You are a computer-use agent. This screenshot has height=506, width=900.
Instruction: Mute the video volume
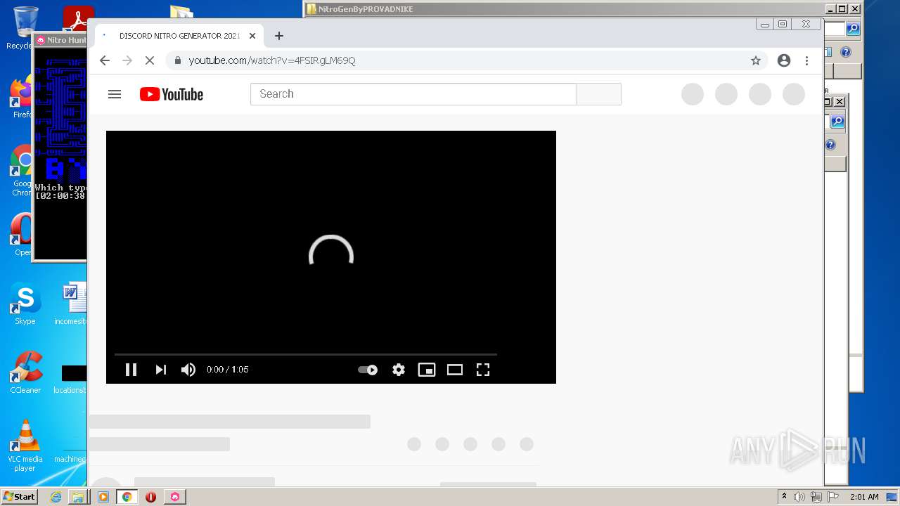pyautogui.click(x=188, y=370)
